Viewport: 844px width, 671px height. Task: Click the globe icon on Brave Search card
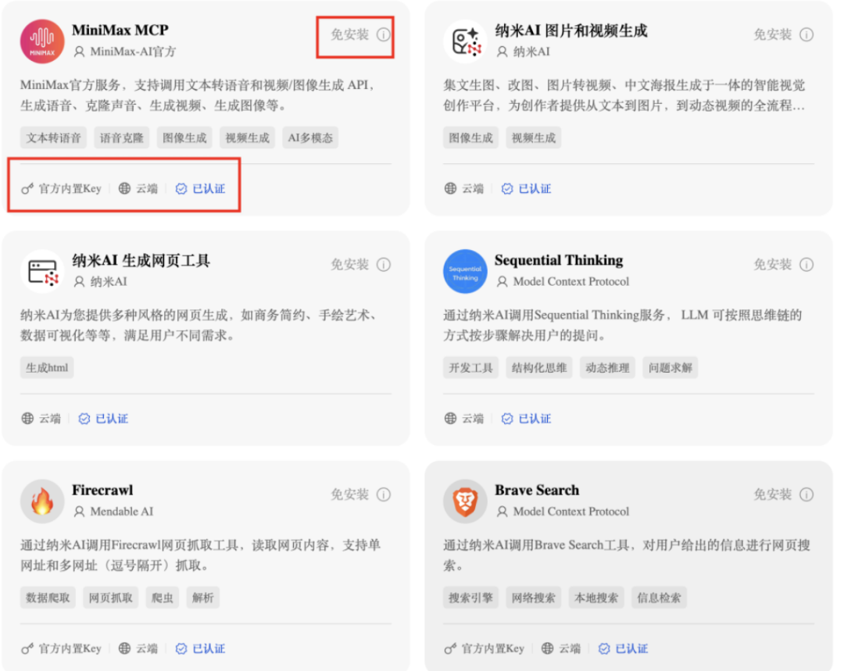pyautogui.click(x=547, y=648)
